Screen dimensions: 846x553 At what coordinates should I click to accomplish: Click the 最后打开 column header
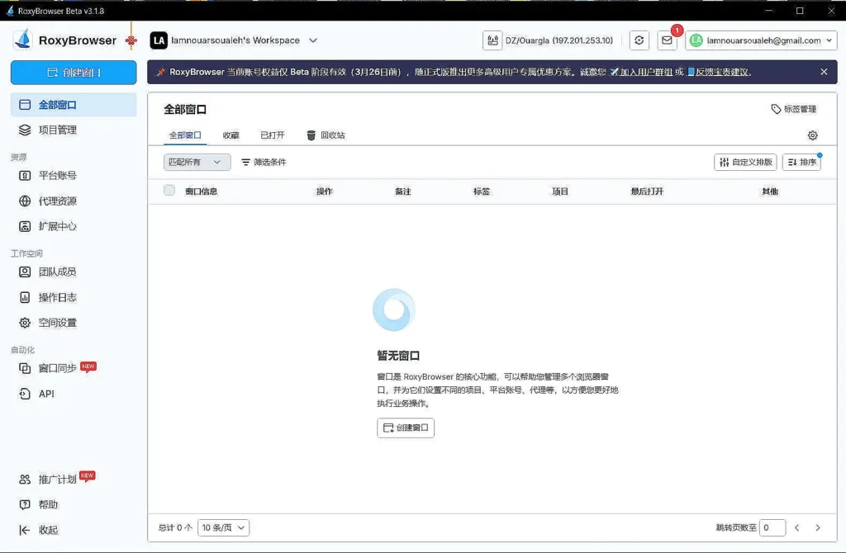pyautogui.click(x=647, y=191)
